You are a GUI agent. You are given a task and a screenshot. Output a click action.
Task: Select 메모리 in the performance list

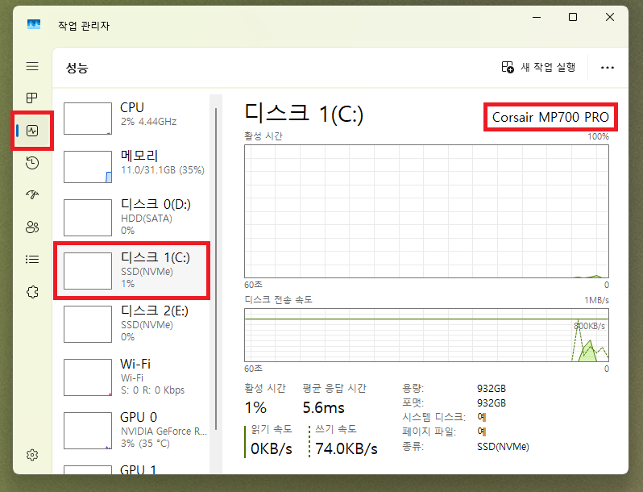(133, 166)
